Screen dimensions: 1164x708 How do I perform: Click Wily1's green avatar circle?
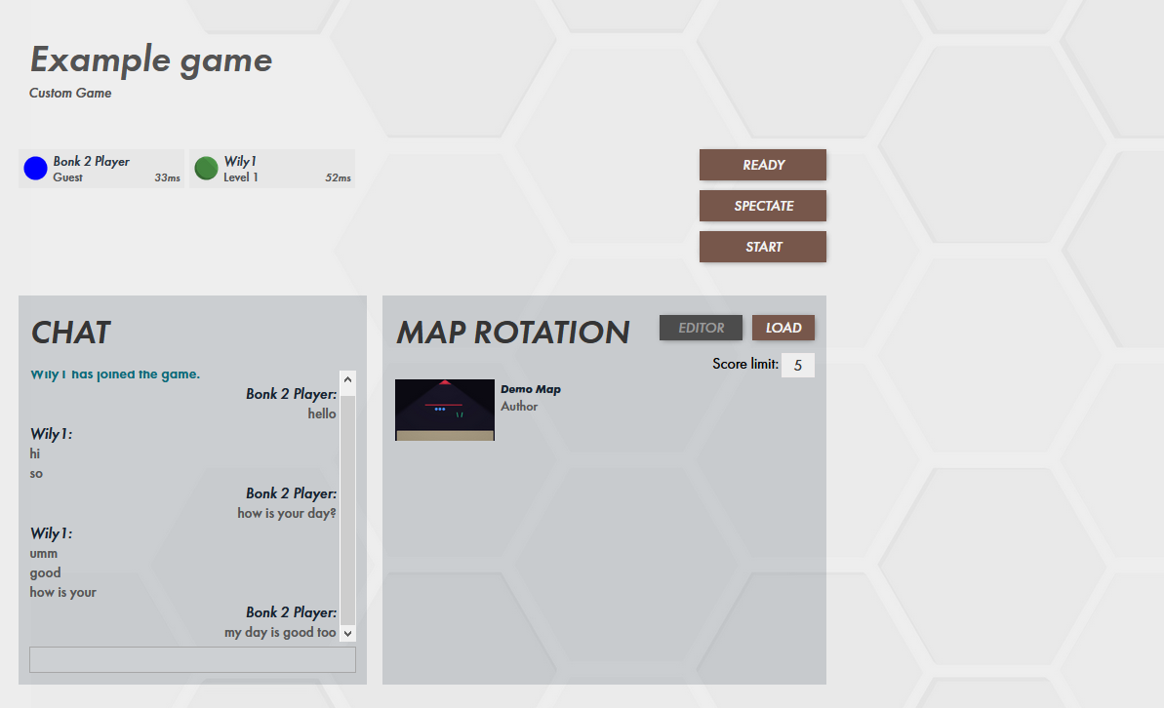point(206,169)
